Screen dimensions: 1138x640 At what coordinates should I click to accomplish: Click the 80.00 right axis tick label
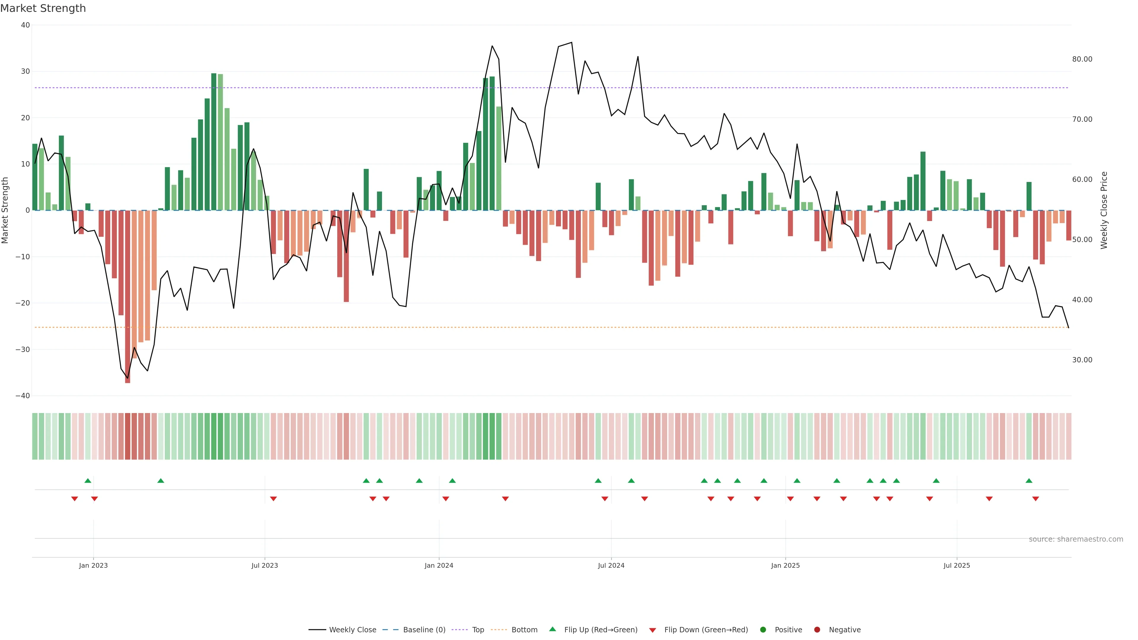(x=1082, y=59)
